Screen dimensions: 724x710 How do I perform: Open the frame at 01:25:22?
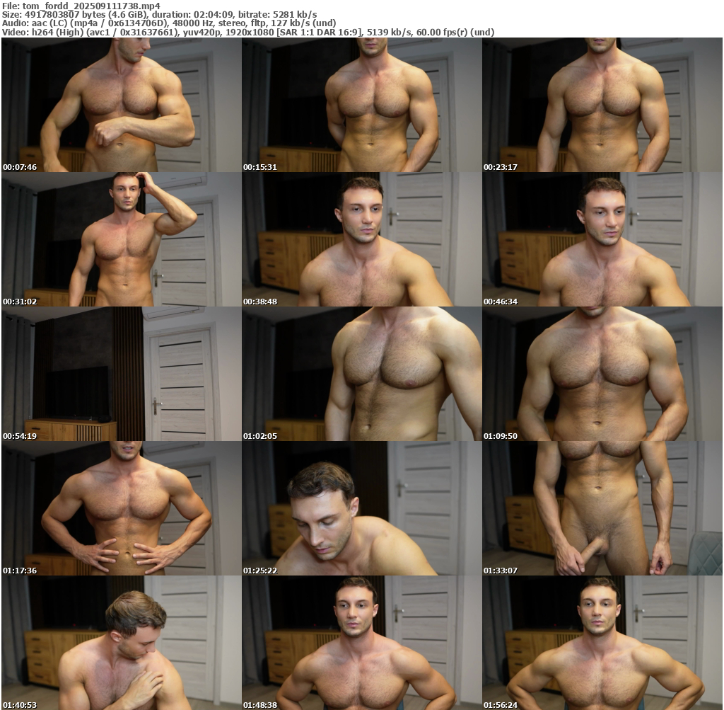pos(361,508)
